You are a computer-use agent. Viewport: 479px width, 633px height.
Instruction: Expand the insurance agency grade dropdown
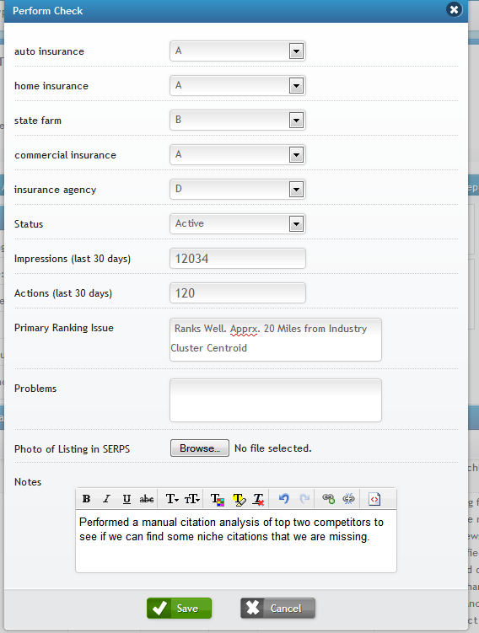click(x=238, y=190)
